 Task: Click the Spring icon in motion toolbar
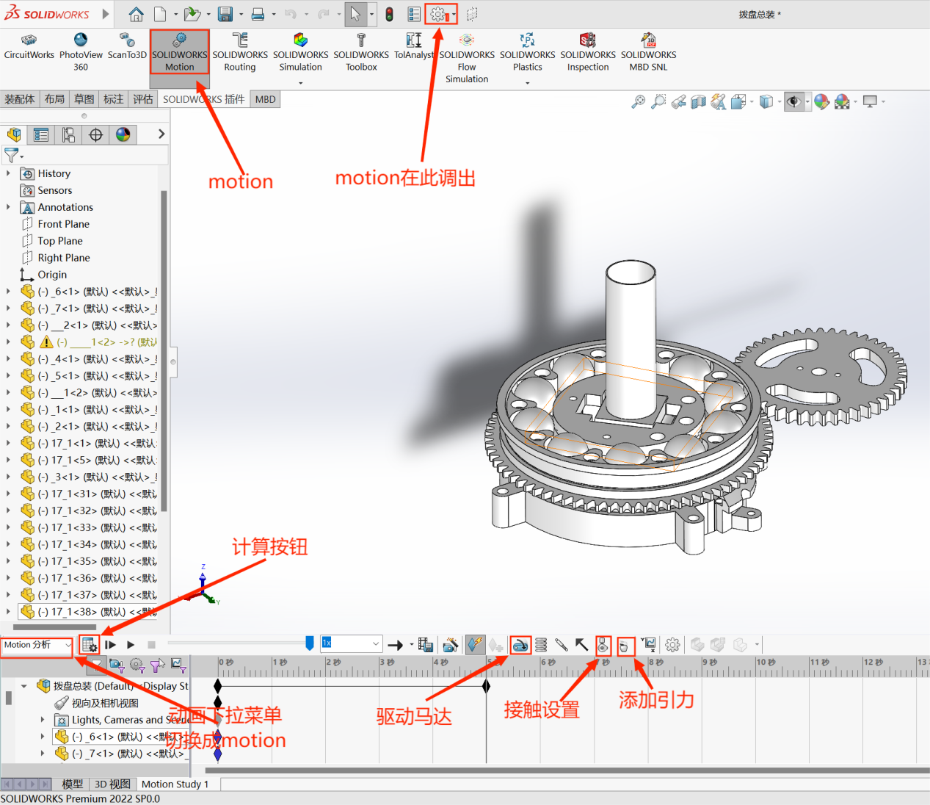541,645
